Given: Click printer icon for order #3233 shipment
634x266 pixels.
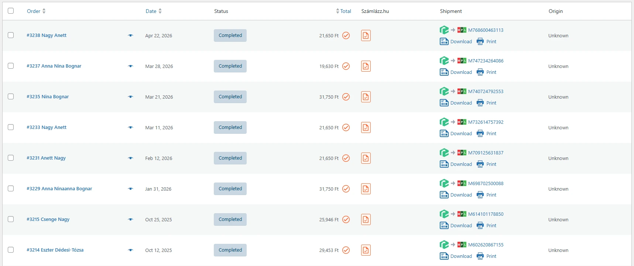Looking at the screenshot, I should [x=480, y=133].
